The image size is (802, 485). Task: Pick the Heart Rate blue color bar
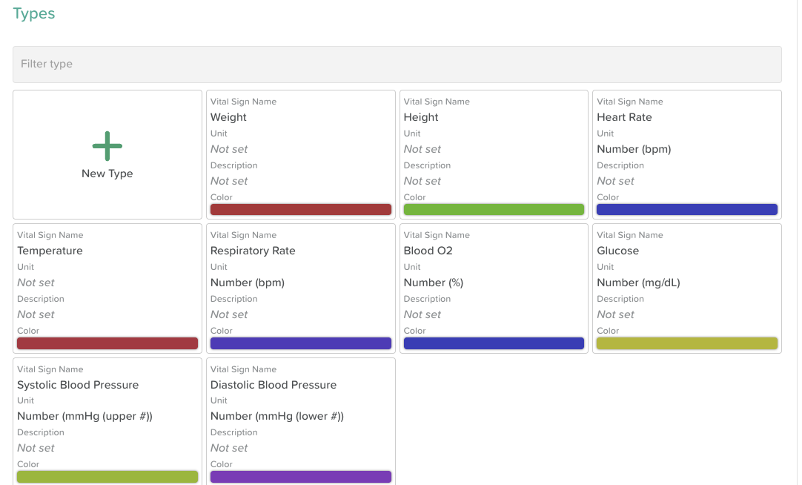pyautogui.click(x=686, y=210)
